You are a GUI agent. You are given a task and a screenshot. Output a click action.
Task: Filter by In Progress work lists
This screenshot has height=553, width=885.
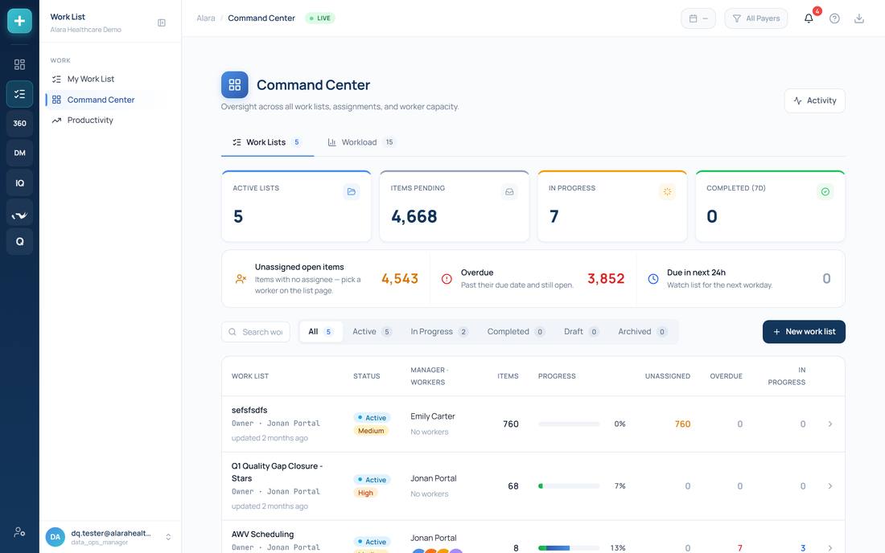pos(439,331)
